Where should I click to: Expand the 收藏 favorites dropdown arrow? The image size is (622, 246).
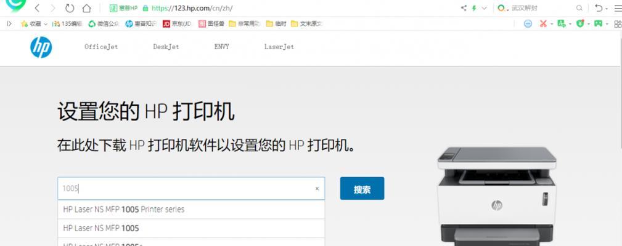46,24
